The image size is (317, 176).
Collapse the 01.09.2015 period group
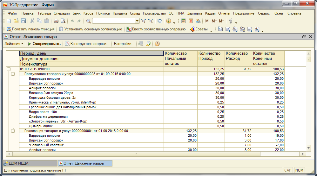pyautogui.click(x=9, y=69)
